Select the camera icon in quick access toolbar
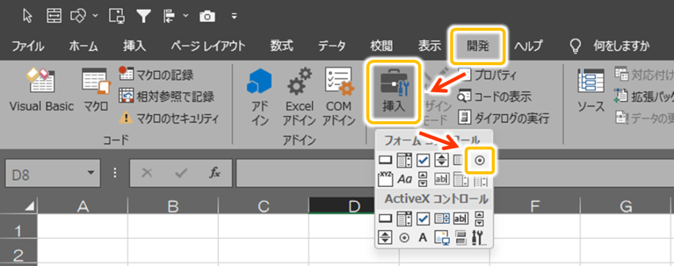This screenshot has height=266, width=674. pyautogui.click(x=207, y=15)
